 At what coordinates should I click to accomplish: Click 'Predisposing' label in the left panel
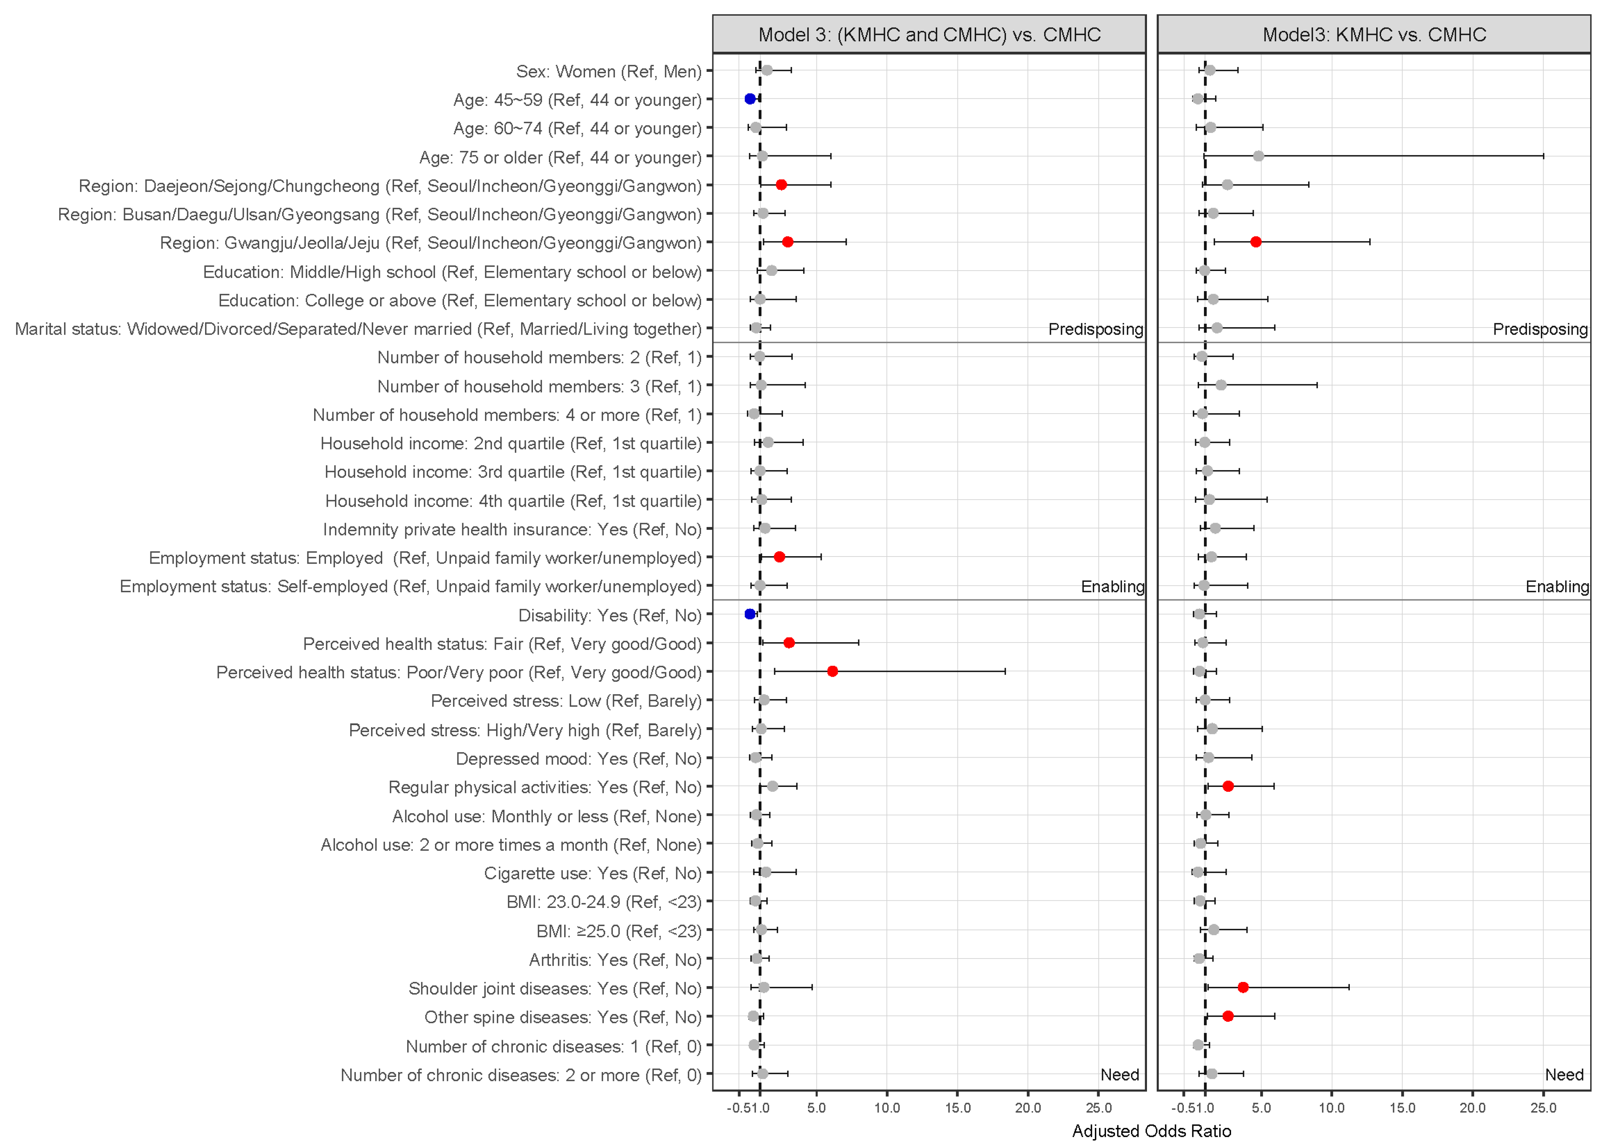coord(1095,329)
